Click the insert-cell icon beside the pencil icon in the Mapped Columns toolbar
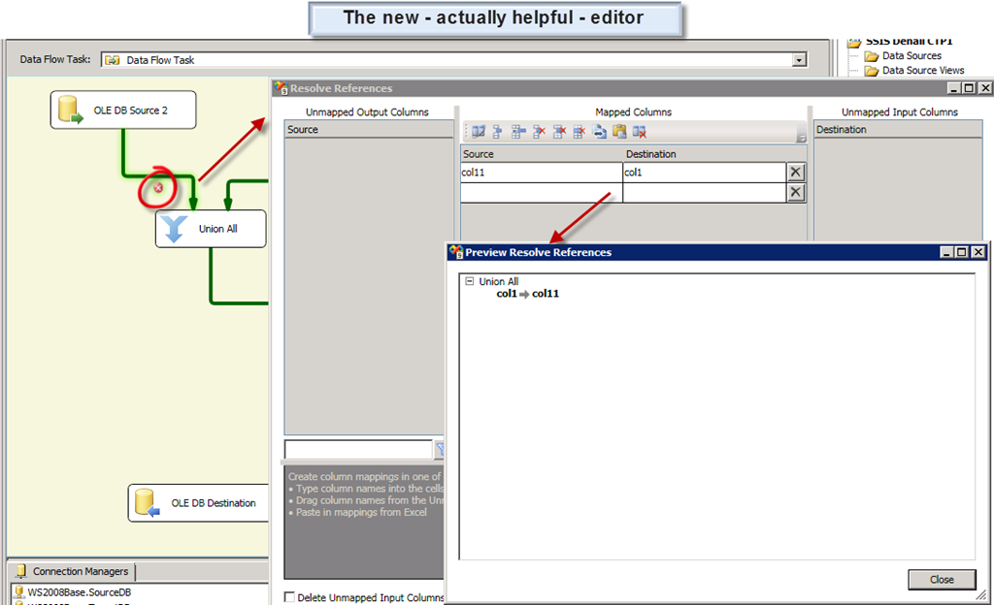Screen dimensions: 994x605 pos(498,132)
